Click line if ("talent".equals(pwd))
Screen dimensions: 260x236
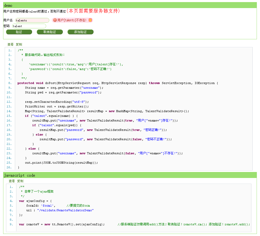pyautogui.click(x=57, y=125)
